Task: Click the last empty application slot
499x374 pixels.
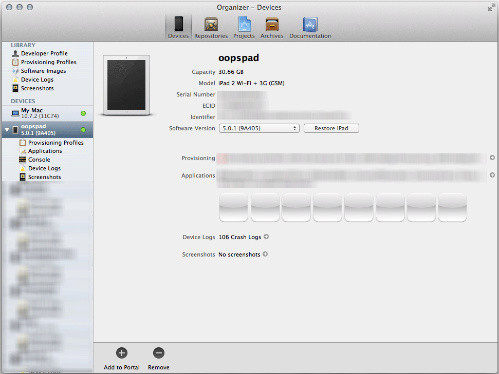Action: tap(452, 207)
